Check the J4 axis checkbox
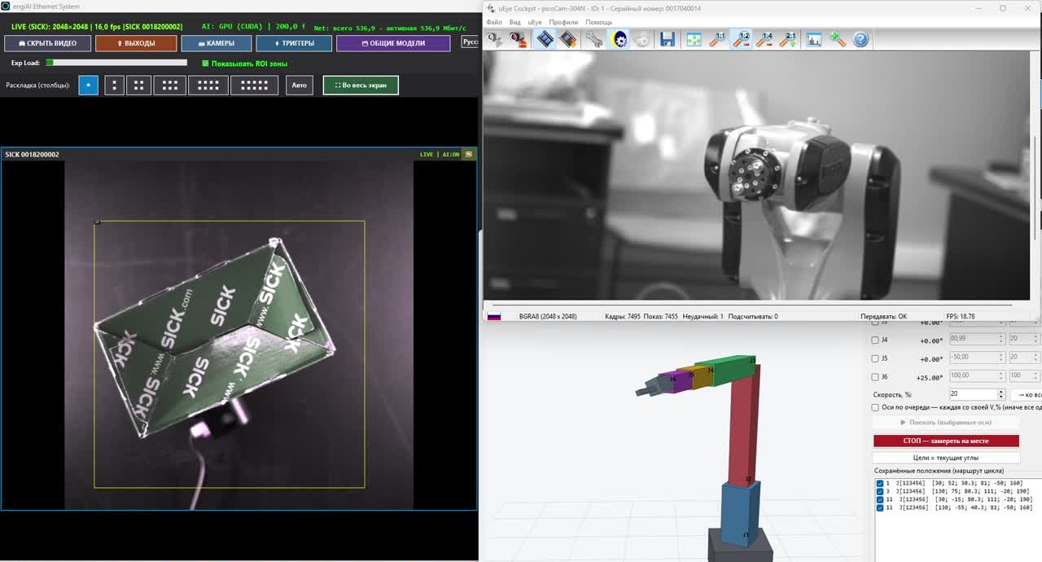The image size is (1042, 562). [x=875, y=340]
